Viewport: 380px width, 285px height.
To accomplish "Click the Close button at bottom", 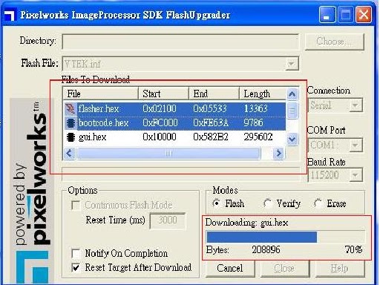I will [x=284, y=268].
